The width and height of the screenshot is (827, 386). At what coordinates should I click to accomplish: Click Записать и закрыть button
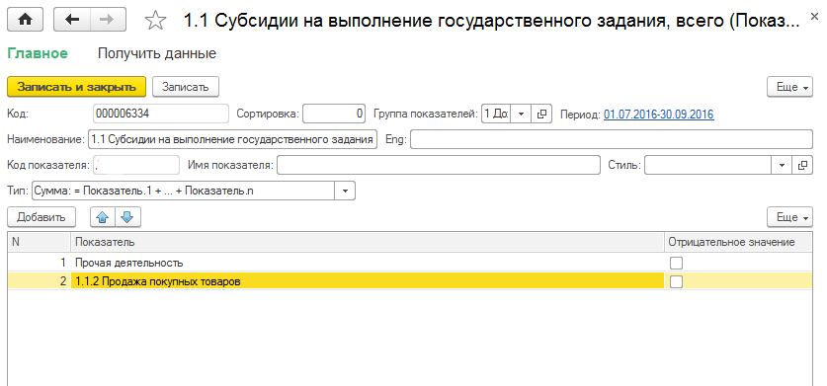click(76, 87)
